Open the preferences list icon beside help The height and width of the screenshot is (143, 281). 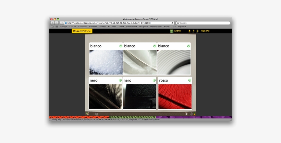click(x=197, y=31)
